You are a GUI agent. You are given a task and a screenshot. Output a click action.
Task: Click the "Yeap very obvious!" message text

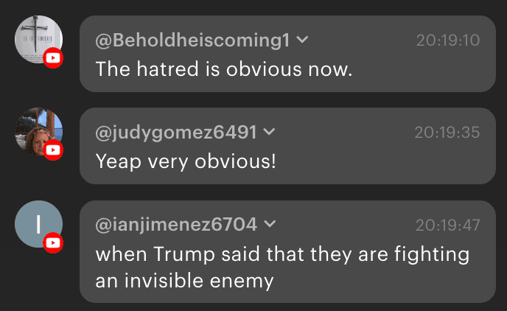pyautogui.click(x=186, y=160)
